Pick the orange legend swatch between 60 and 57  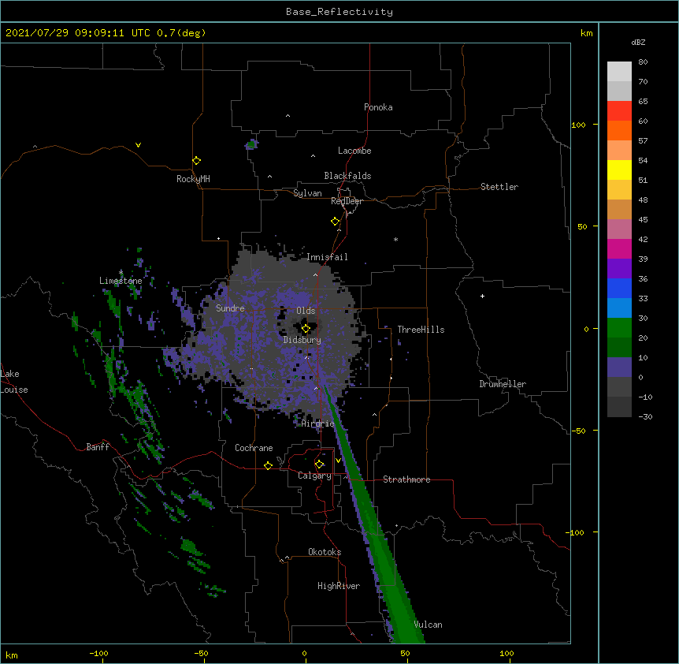(x=619, y=130)
